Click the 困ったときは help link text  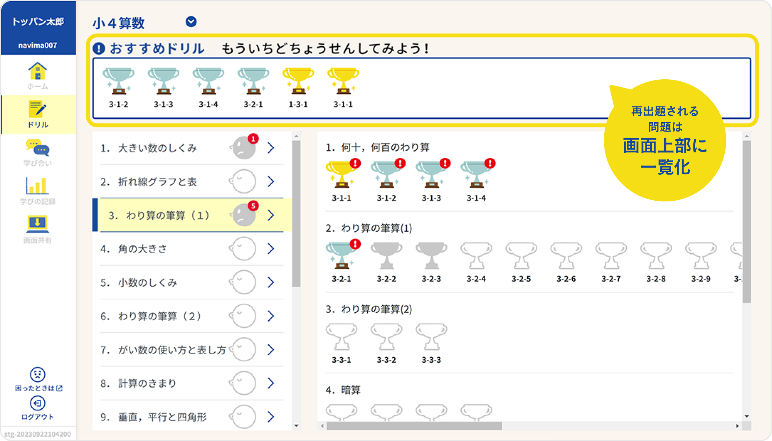point(39,388)
